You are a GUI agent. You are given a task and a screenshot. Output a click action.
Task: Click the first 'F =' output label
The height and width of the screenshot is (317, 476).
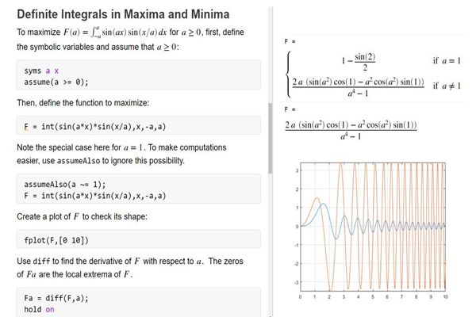290,41
